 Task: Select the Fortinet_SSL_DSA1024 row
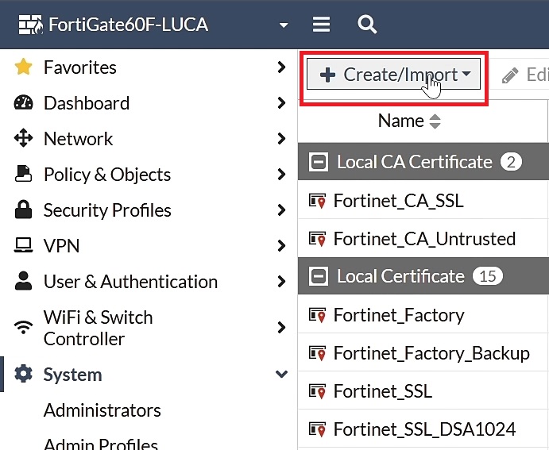point(423,429)
